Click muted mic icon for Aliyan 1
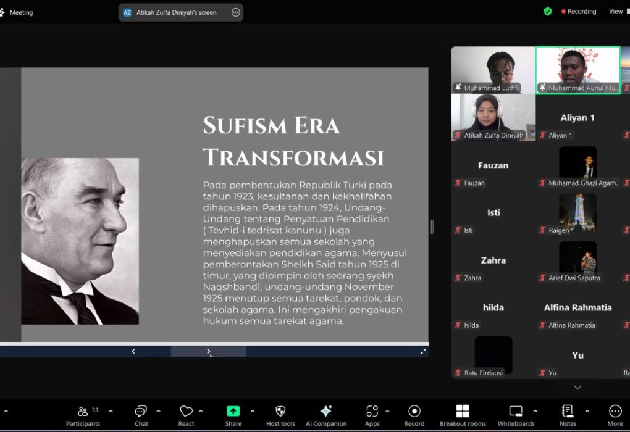 (x=542, y=135)
